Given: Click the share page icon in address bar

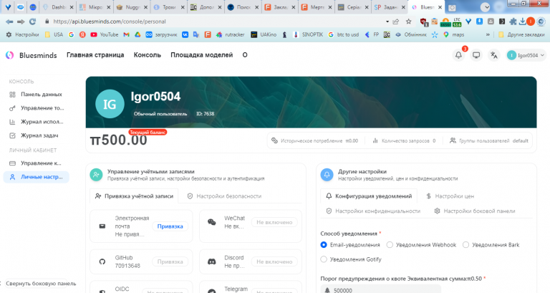Looking at the screenshot, I should (x=396, y=21).
